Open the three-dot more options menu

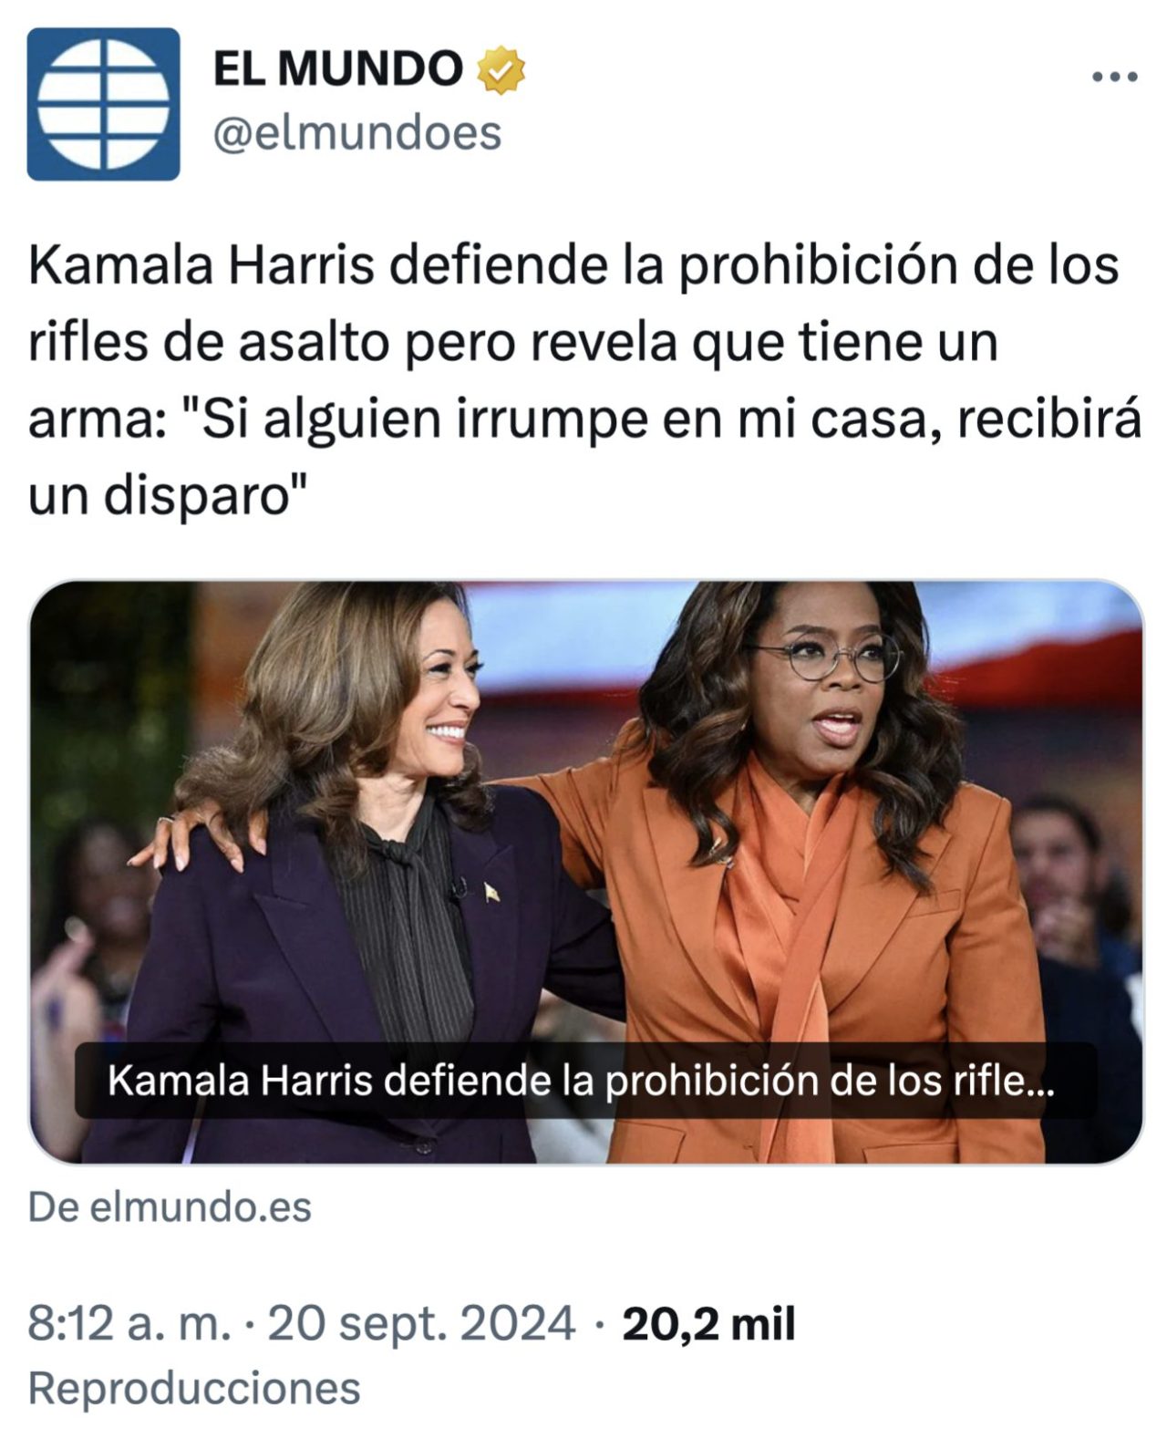click(x=1114, y=78)
